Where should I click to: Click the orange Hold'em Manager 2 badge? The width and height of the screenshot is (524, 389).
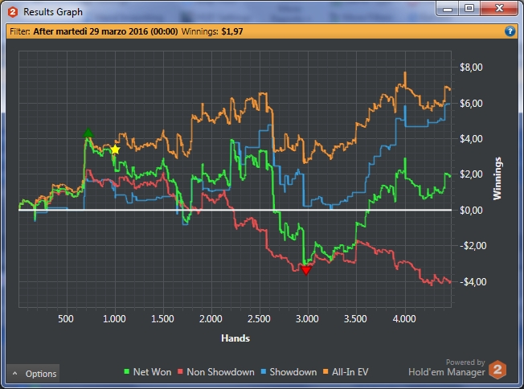[497, 370]
